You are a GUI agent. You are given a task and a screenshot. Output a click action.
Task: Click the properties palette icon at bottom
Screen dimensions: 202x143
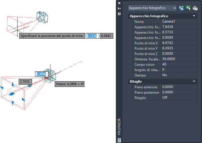pos(119,140)
